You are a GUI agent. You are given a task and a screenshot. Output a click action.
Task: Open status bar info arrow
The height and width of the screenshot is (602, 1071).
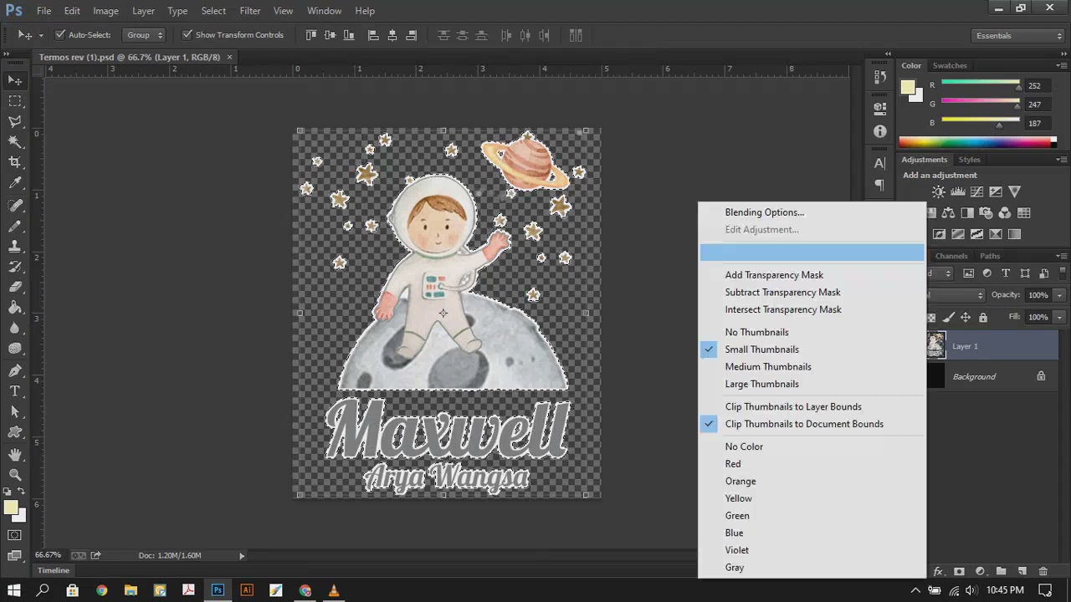[x=242, y=555]
